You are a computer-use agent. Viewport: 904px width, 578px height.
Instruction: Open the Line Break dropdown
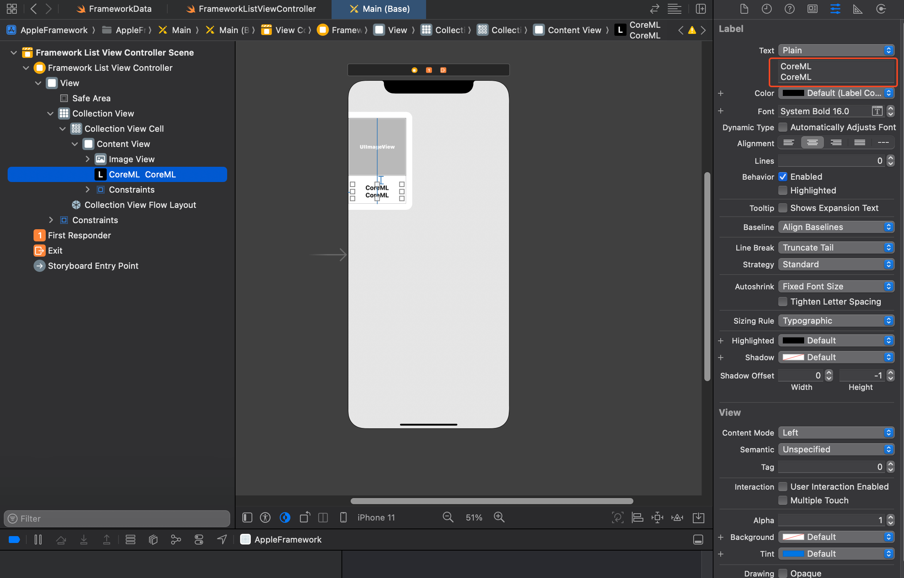pos(836,247)
